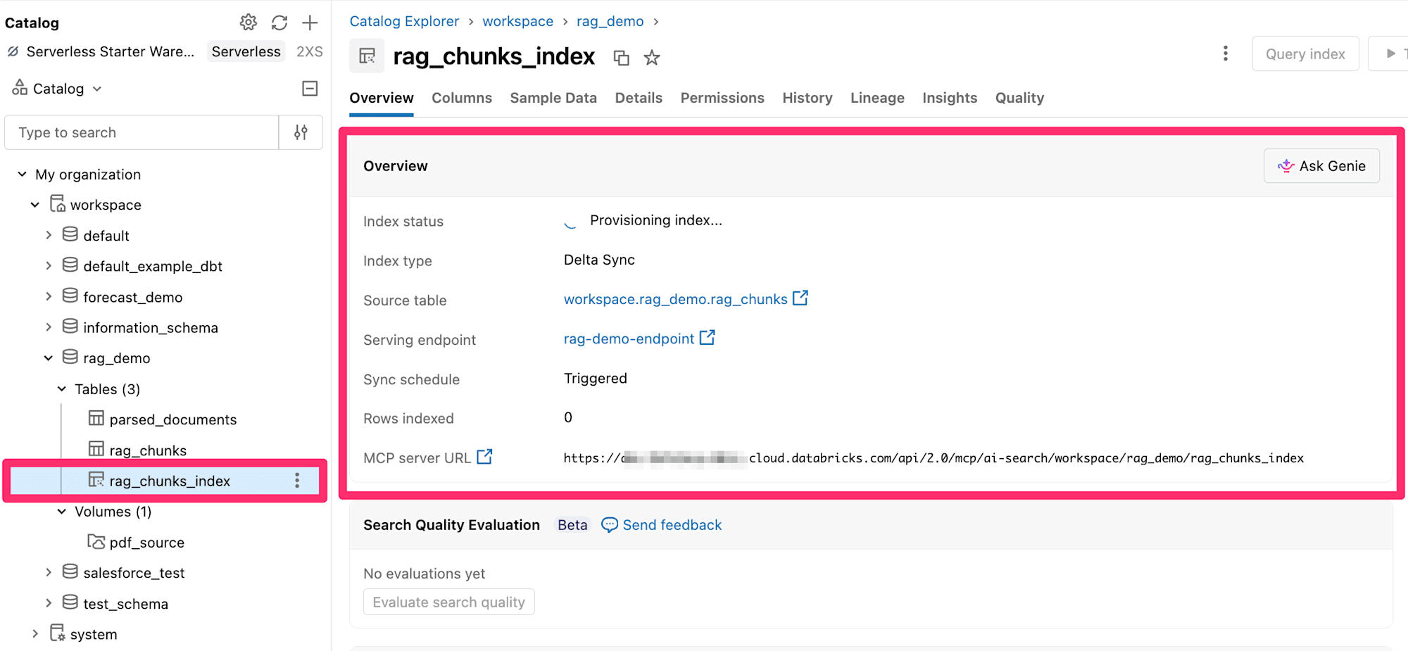Expand the default schema

[49, 235]
